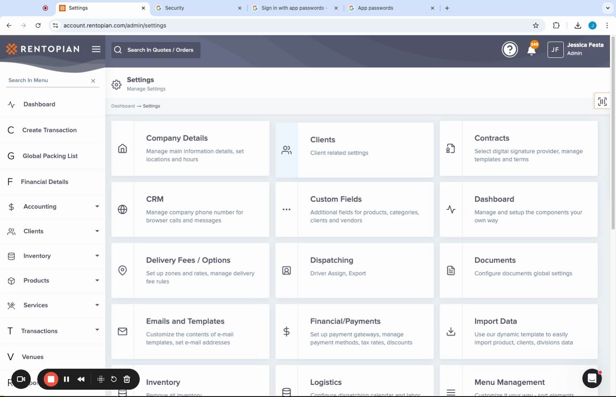Click the Search In Quotes / Orders field
The height and width of the screenshot is (397, 616).
(x=156, y=50)
